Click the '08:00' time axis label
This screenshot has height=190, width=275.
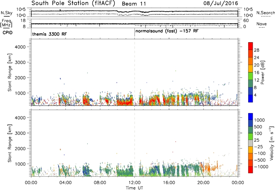tap(100, 183)
